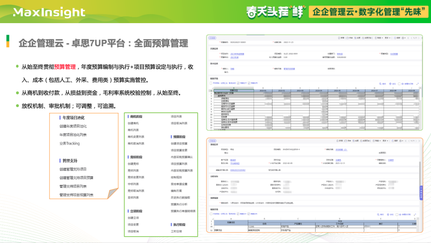Click 项目预算列表 entry
The width and height of the screenshot is (431, 243).
(x=179, y=164)
